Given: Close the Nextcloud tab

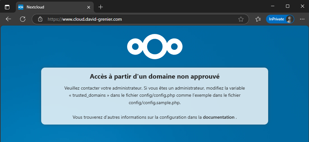Looking at the screenshot, I should tap(89, 7).
